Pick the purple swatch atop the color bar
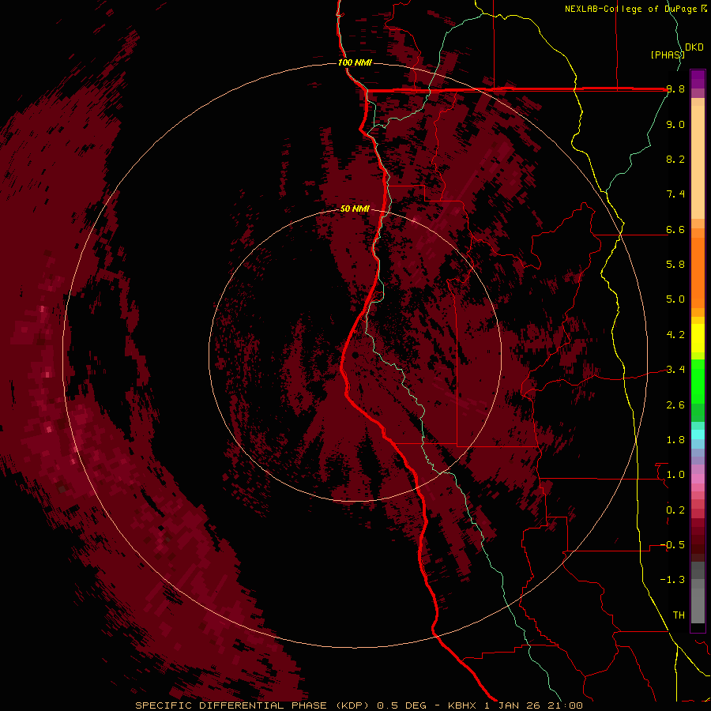This screenshot has width=711, height=711. pos(698,78)
